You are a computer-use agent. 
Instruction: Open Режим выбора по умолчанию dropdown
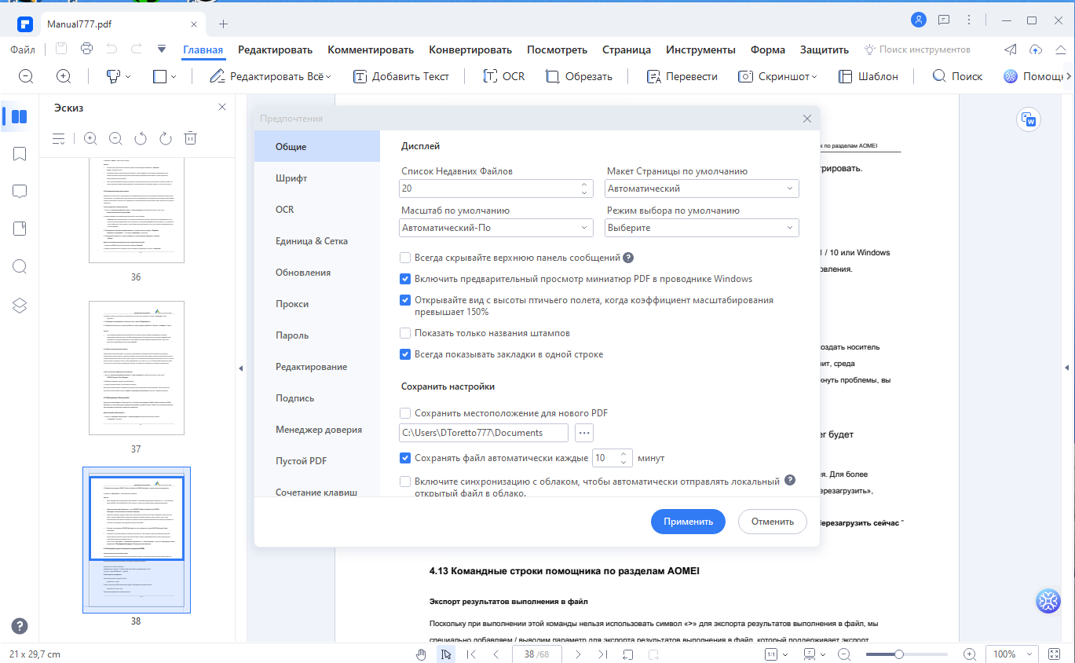click(702, 228)
